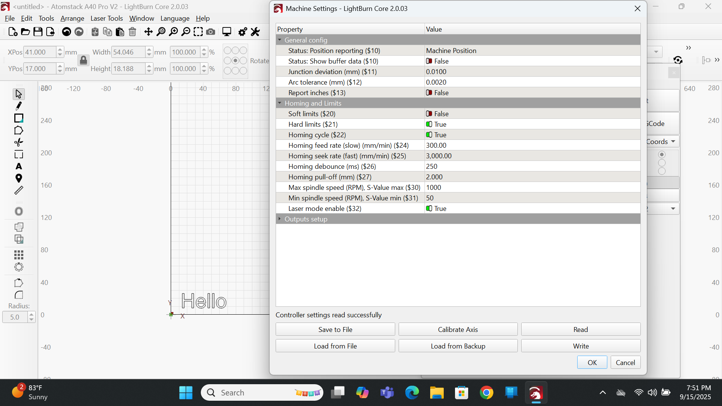The image size is (722, 406).
Task: Click the Calibrate Axis button
Action: tap(458, 330)
